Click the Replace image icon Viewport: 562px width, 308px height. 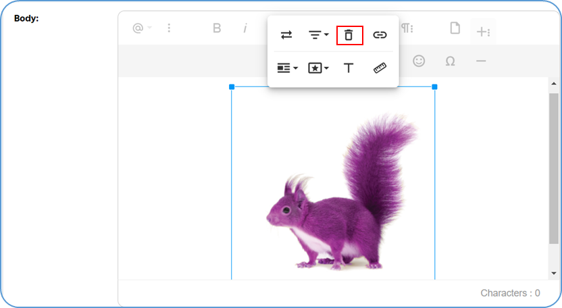[x=286, y=35]
